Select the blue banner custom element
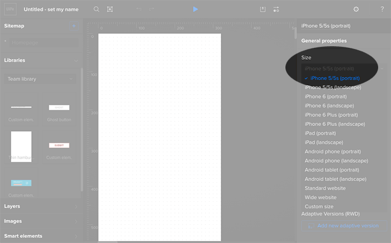 tap(21, 184)
